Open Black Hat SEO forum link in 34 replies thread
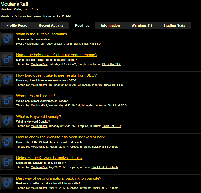201x193 pixels. pyautogui.click(x=114, y=85)
